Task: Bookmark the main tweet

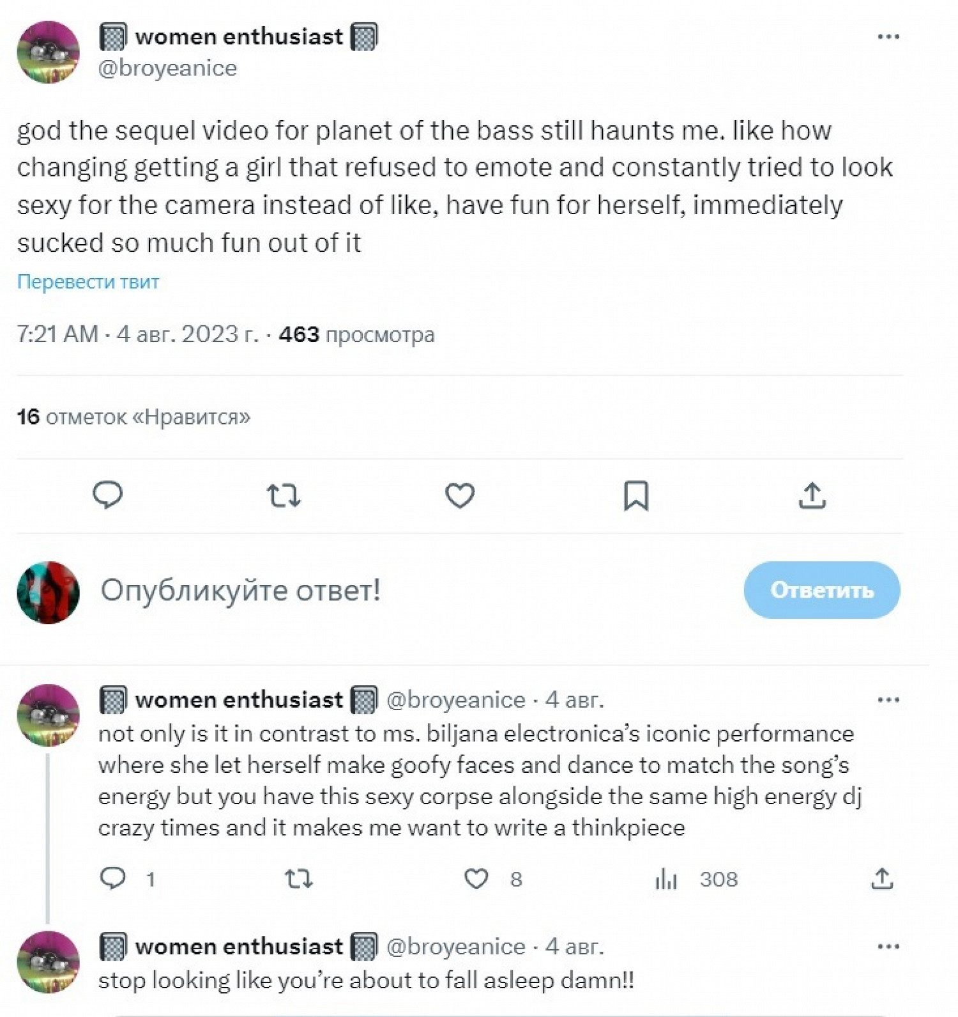Action: pos(636,495)
